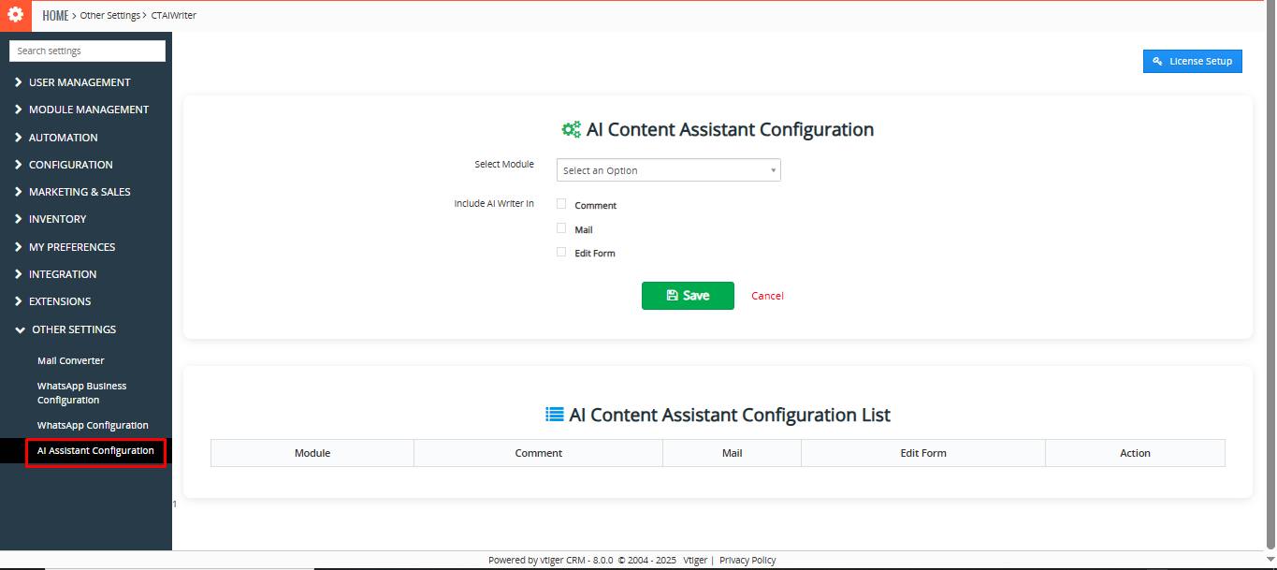The height and width of the screenshot is (570, 1277).
Task: Click the Select Module label
Action: click(x=504, y=164)
